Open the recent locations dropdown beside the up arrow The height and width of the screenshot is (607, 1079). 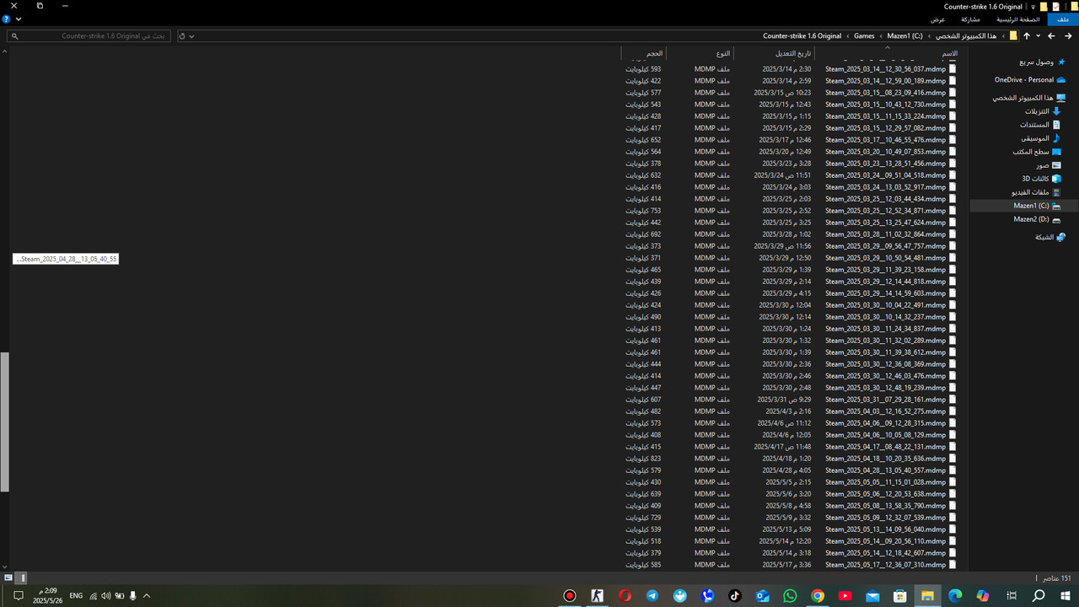[1038, 36]
